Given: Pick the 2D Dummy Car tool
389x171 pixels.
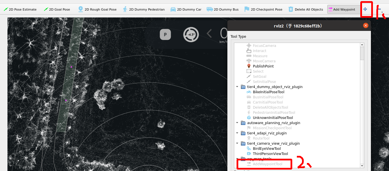Looking at the screenshot, I should tap(186, 9).
